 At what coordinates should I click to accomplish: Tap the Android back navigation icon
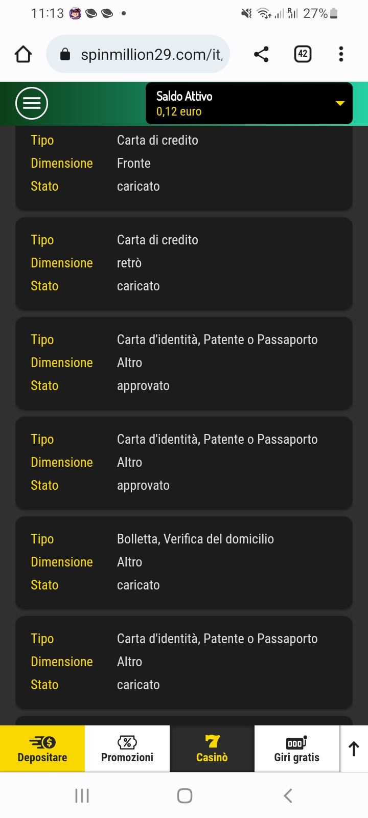click(288, 796)
